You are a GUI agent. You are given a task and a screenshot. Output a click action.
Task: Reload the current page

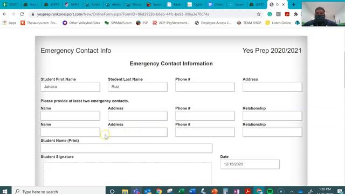(22, 14)
